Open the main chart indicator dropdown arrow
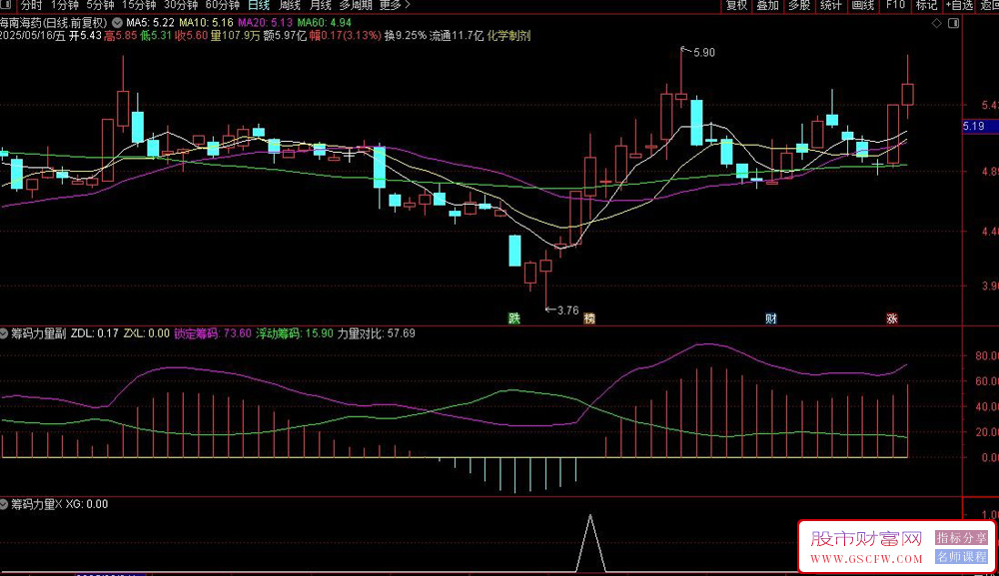This screenshot has width=999, height=576. click(117, 22)
